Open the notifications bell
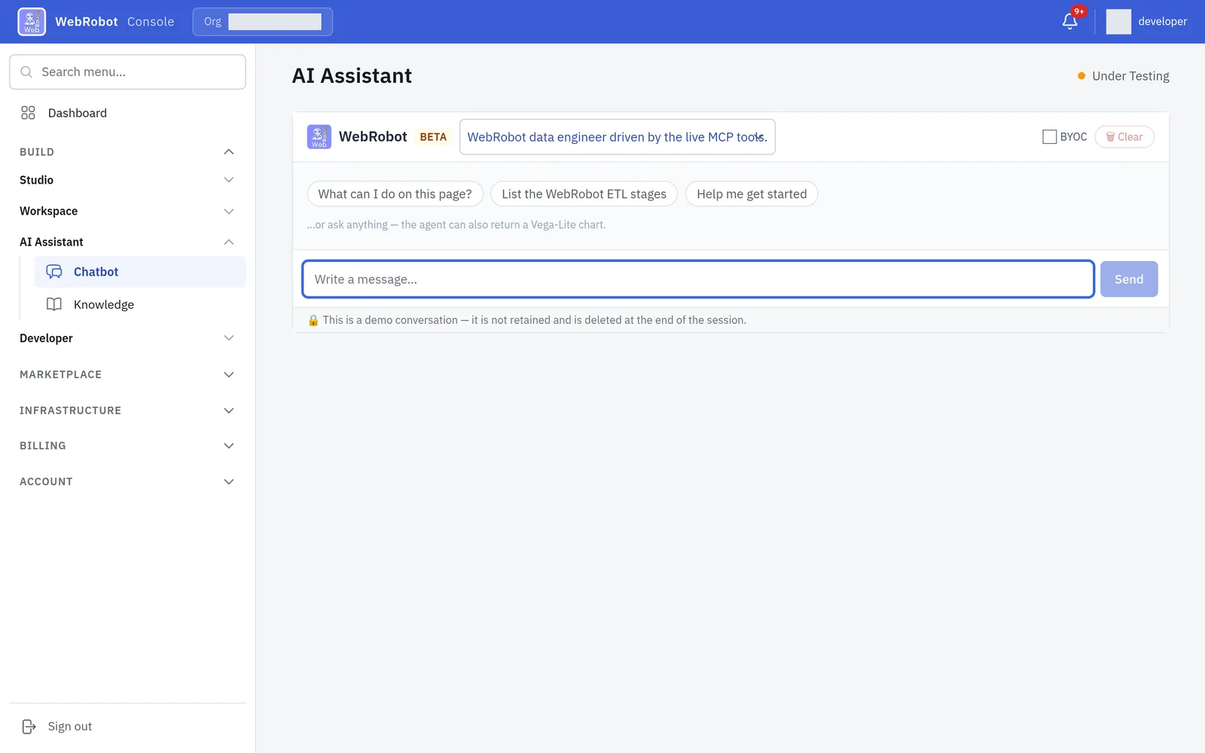Screen dimensions: 1205x753 click(x=1069, y=22)
